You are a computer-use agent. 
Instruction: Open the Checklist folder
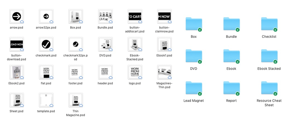269,24
